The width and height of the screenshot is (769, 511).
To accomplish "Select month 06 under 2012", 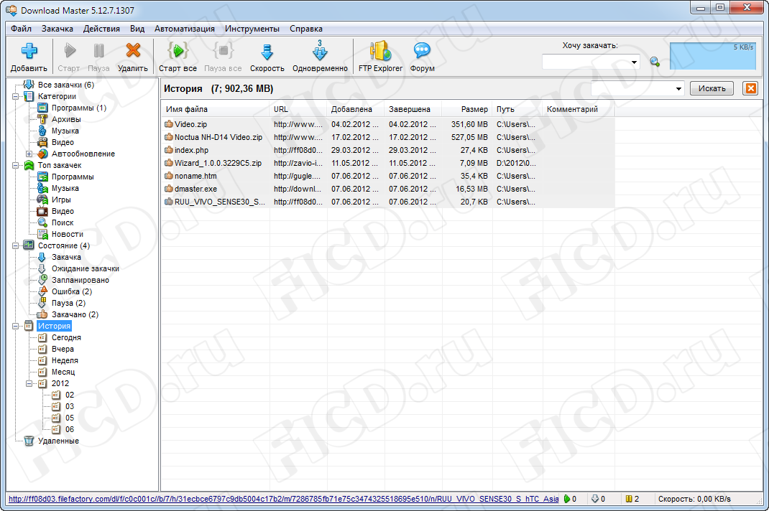I will 70,430.
